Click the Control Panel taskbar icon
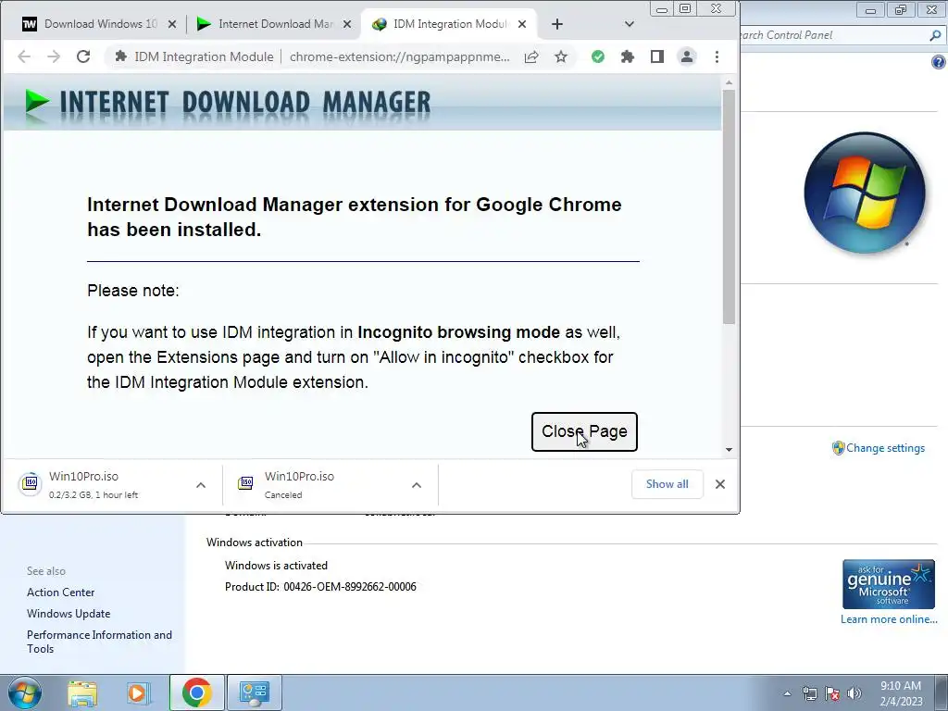The height and width of the screenshot is (711, 948). pos(254,692)
